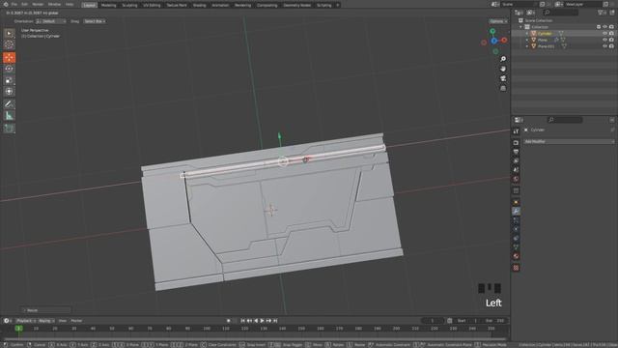Open the Playback dropdown in timeline
This screenshot has height=348, width=618.
pos(26,321)
